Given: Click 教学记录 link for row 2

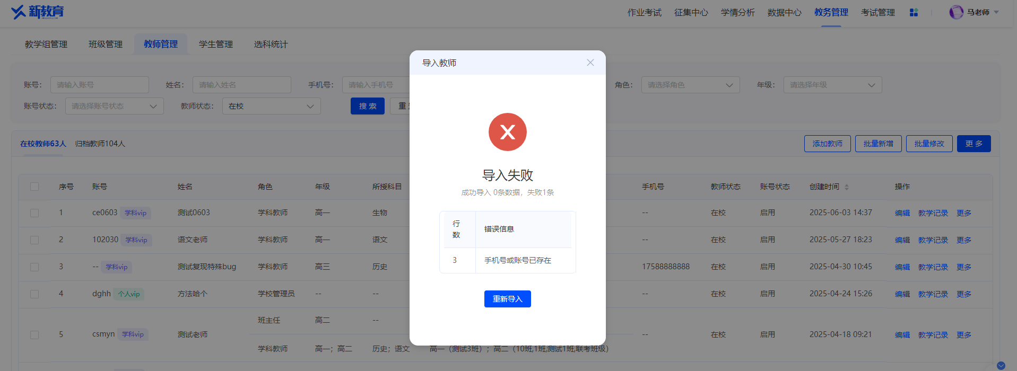Looking at the screenshot, I should [x=933, y=240].
